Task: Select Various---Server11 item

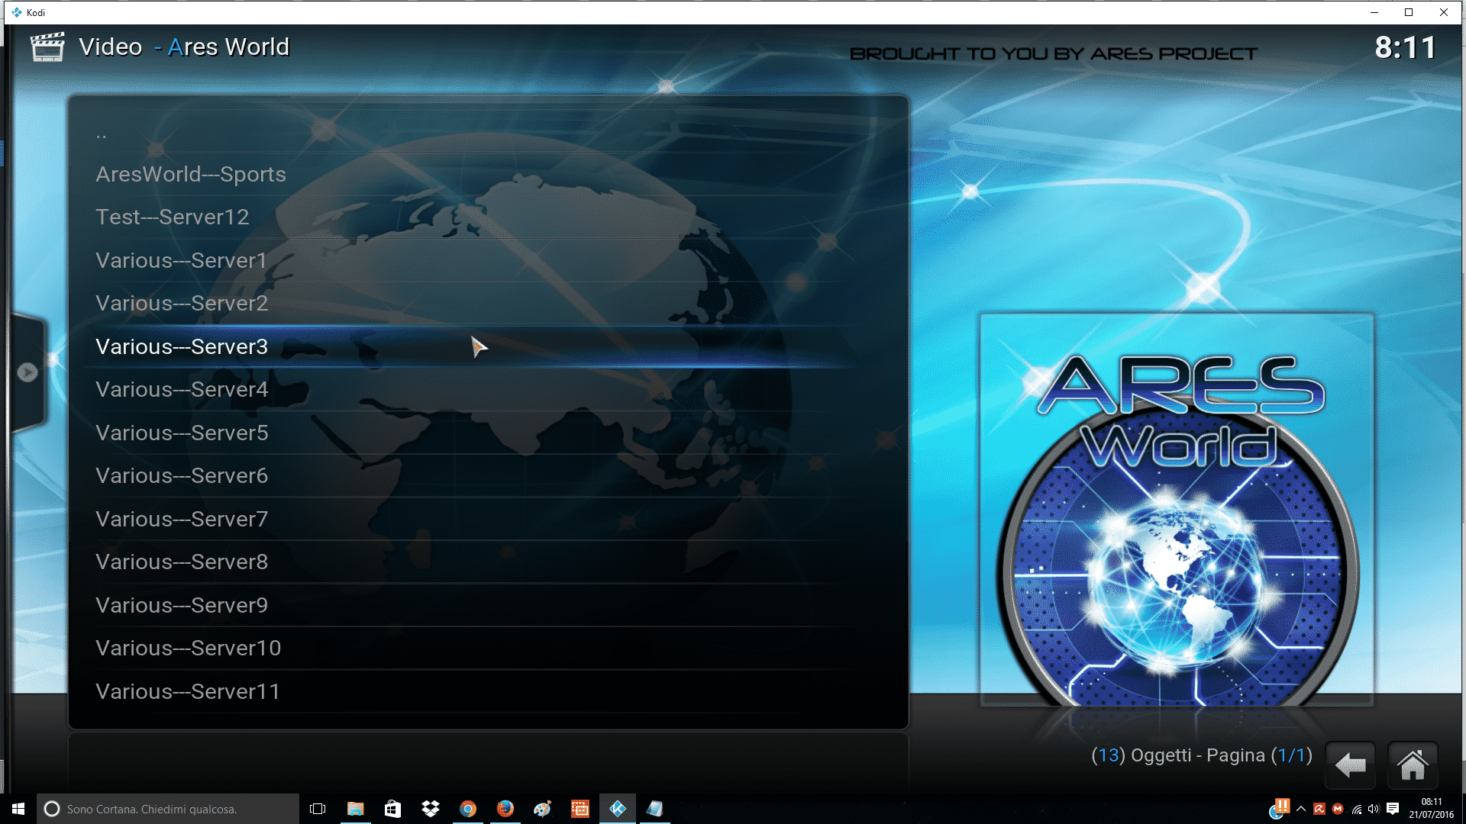Action: [489, 691]
